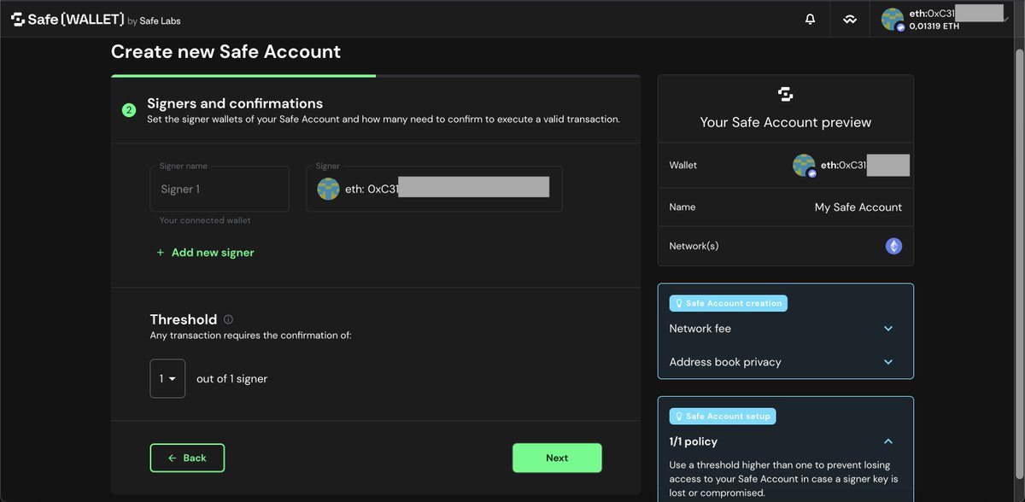Click the Signer address field
Image resolution: width=1025 pixels, height=502 pixels.
click(x=434, y=189)
